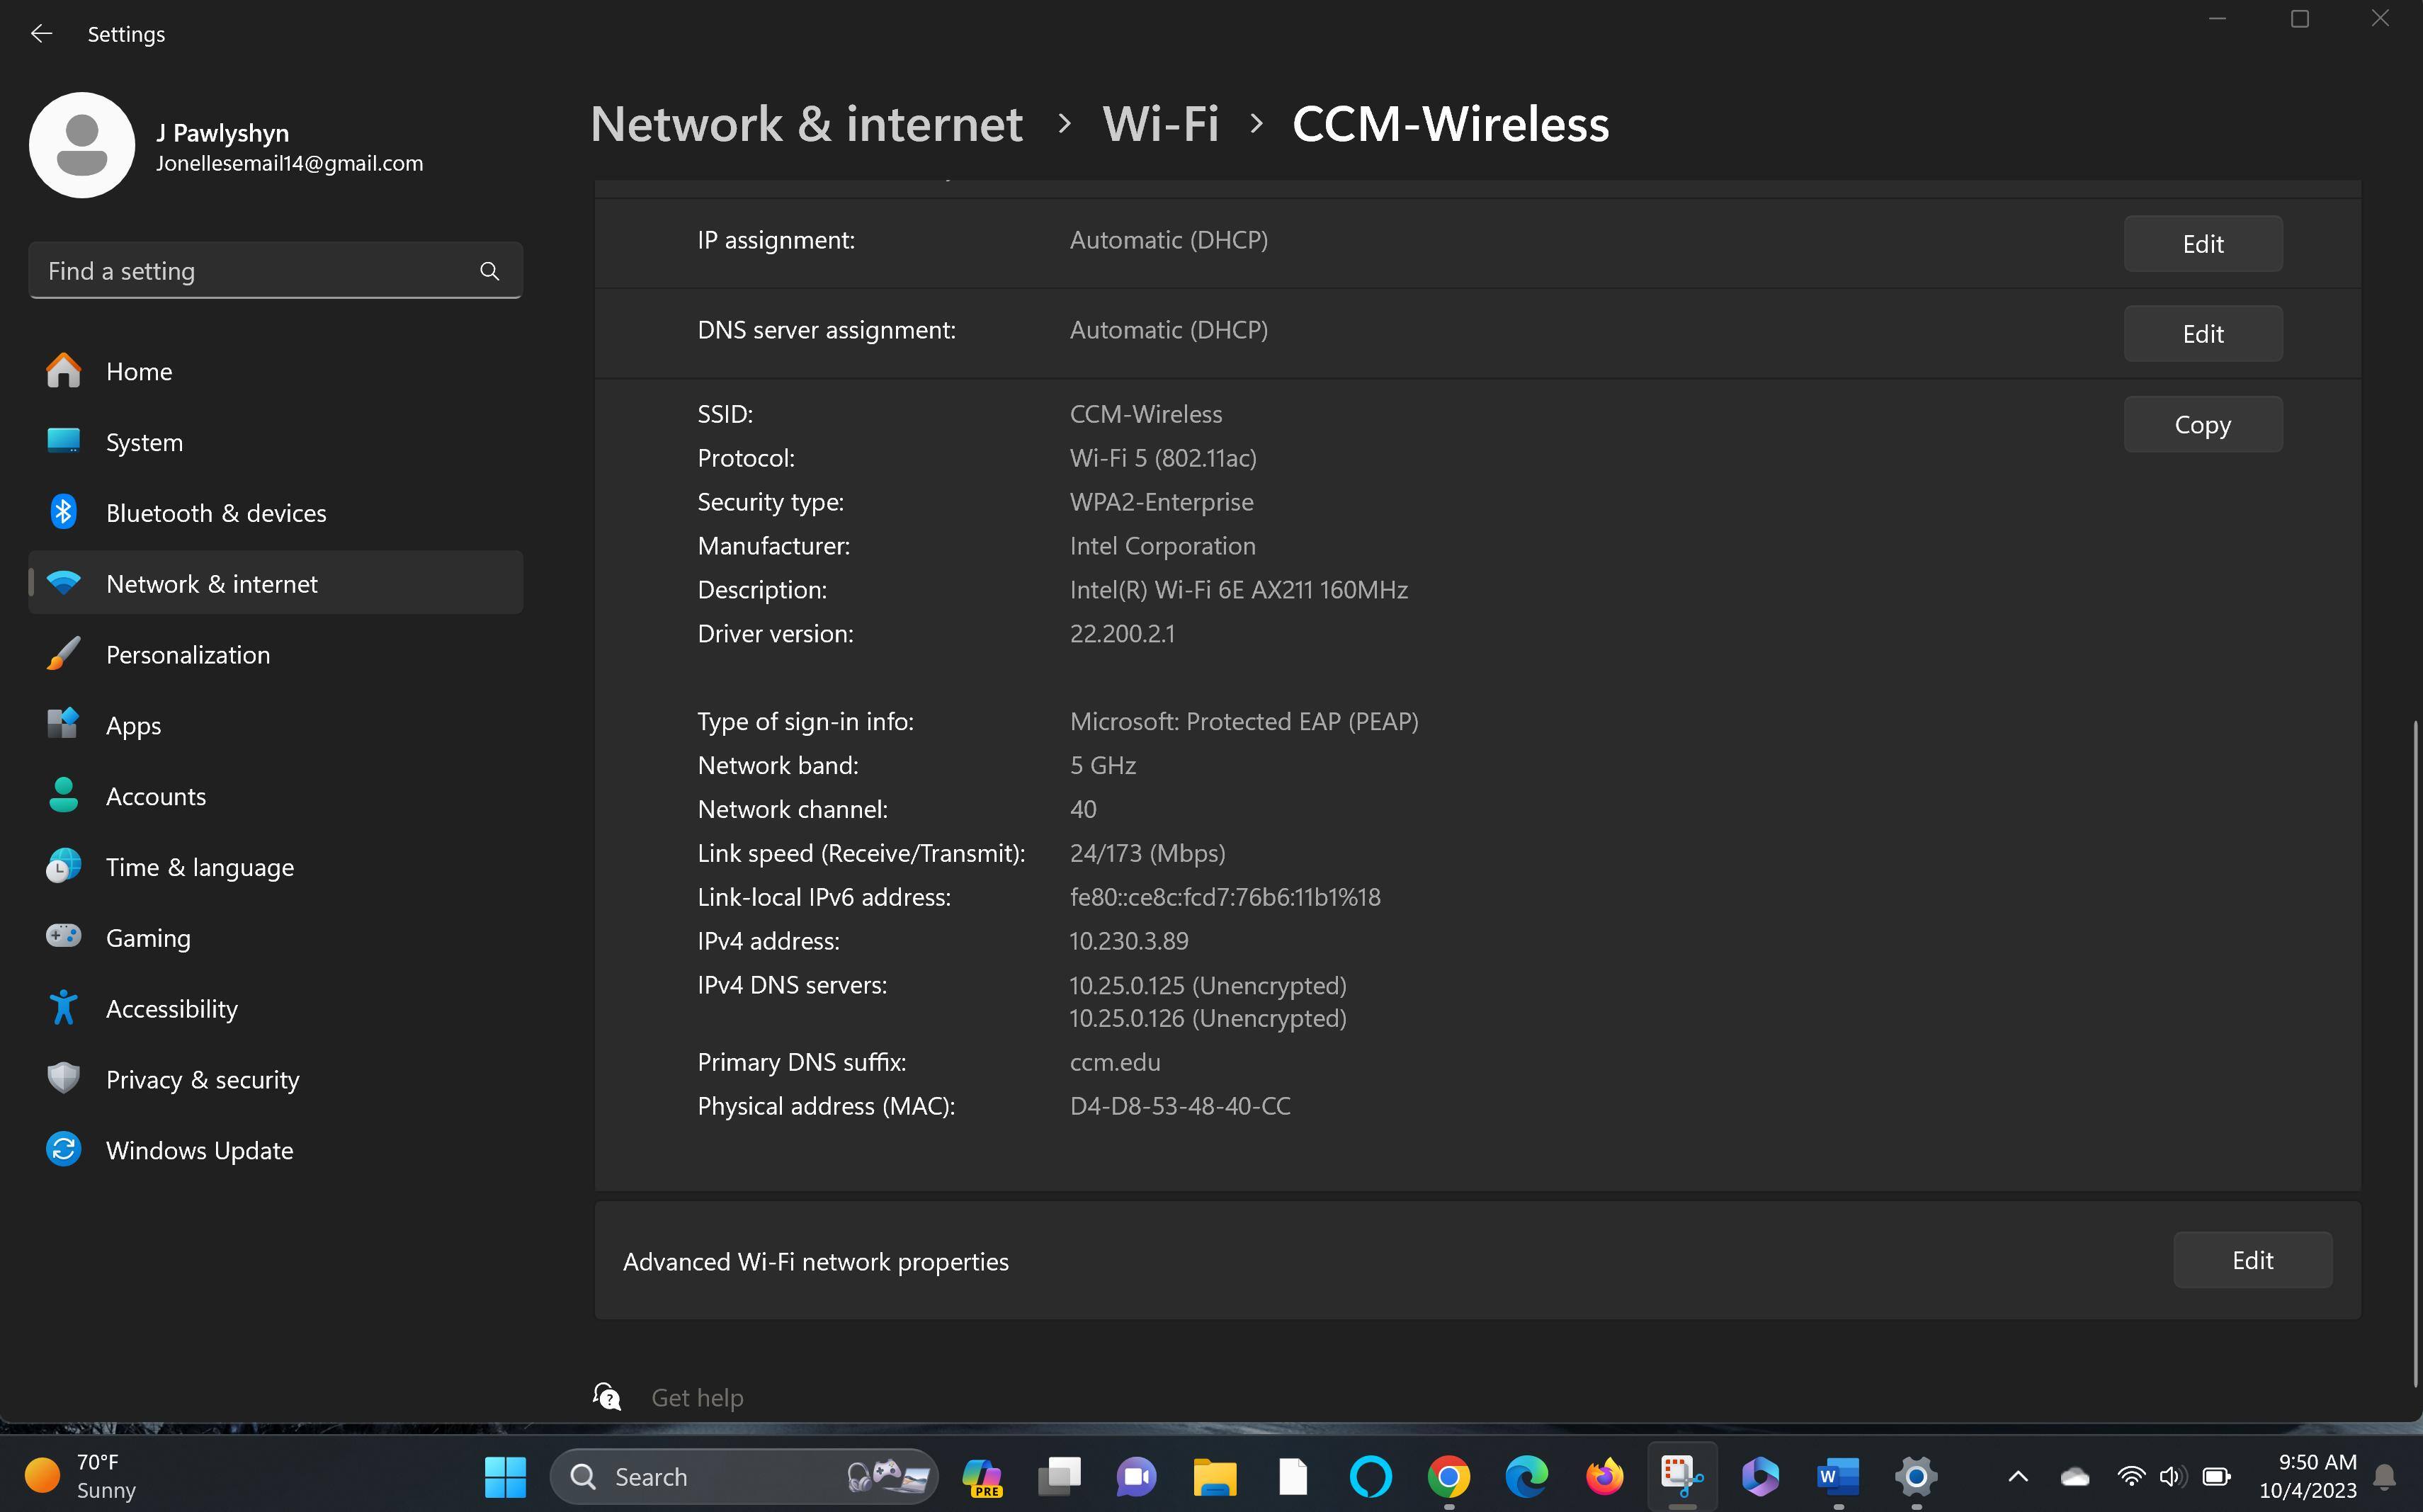Edit Advanced Wi-Fi network properties
Image resolution: width=2423 pixels, height=1512 pixels.
coord(2251,1260)
